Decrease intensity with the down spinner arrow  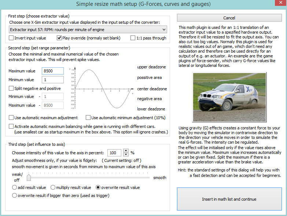126,155
